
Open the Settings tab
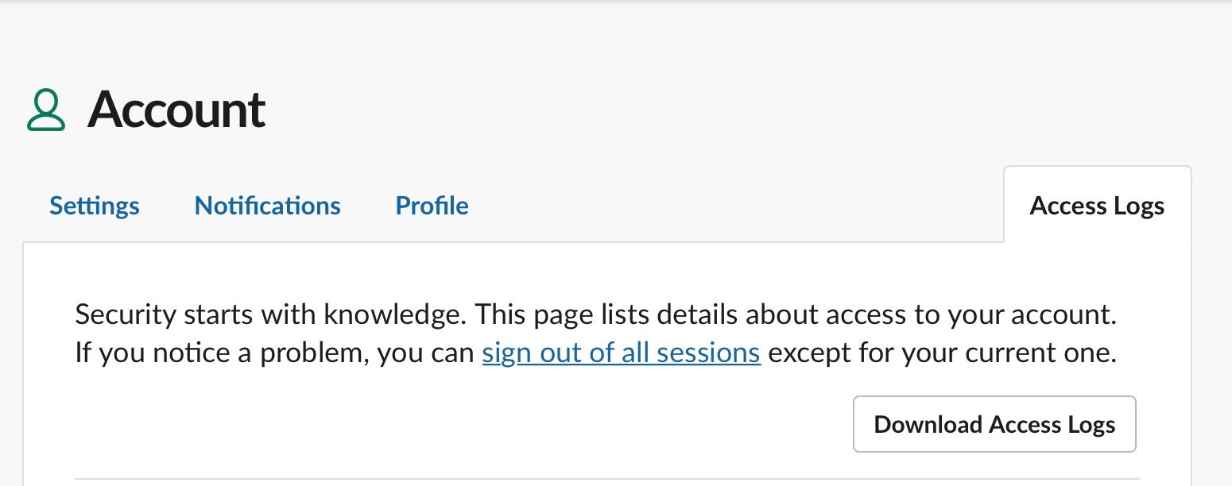coord(94,206)
